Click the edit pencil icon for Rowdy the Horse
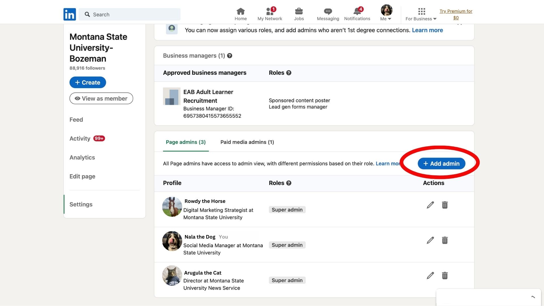544x306 pixels. [430, 205]
